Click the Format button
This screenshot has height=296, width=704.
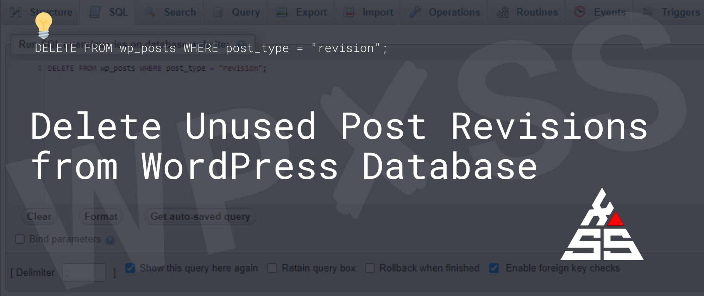click(x=101, y=217)
